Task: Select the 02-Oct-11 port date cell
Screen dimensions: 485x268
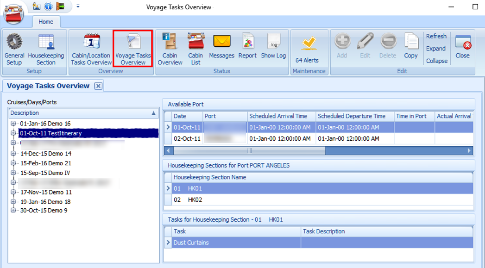Action: pyautogui.click(x=187, y=139)
